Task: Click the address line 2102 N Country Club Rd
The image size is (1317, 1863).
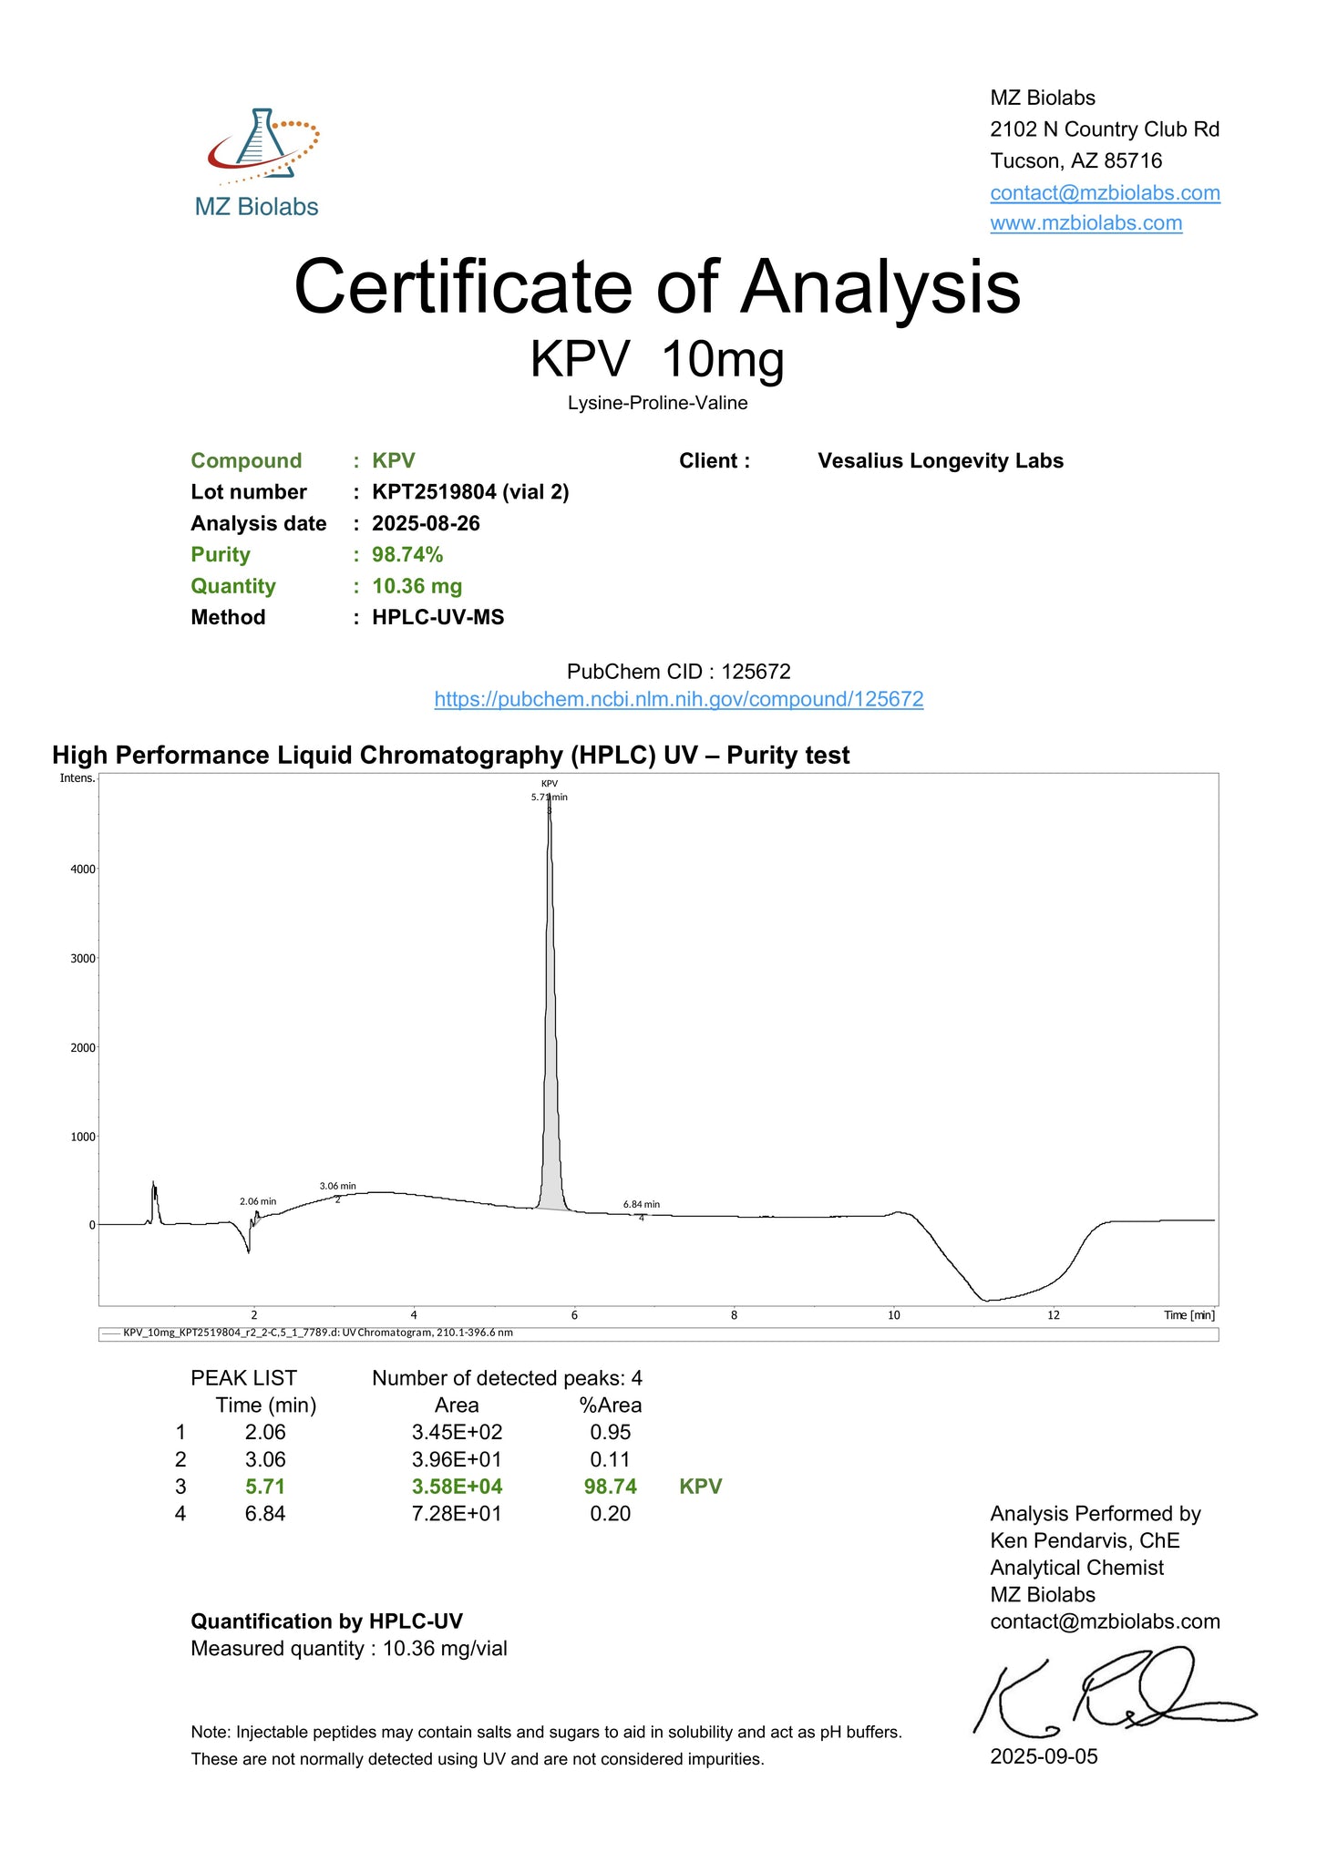Action: [1105, 129]
